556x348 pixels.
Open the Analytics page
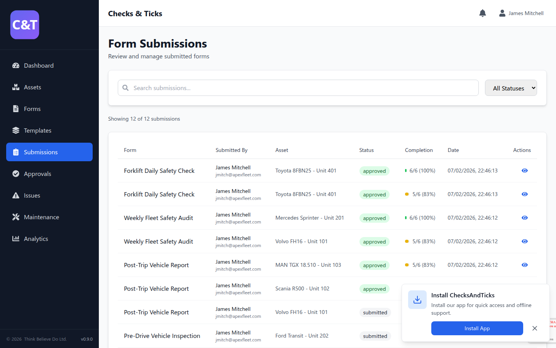click(36, 239)
